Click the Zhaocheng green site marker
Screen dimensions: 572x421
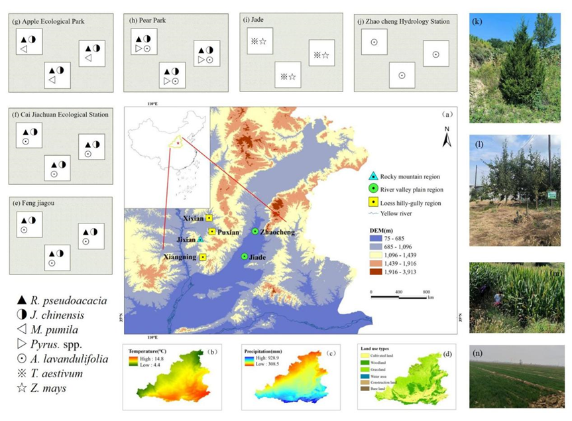(255, 231)
